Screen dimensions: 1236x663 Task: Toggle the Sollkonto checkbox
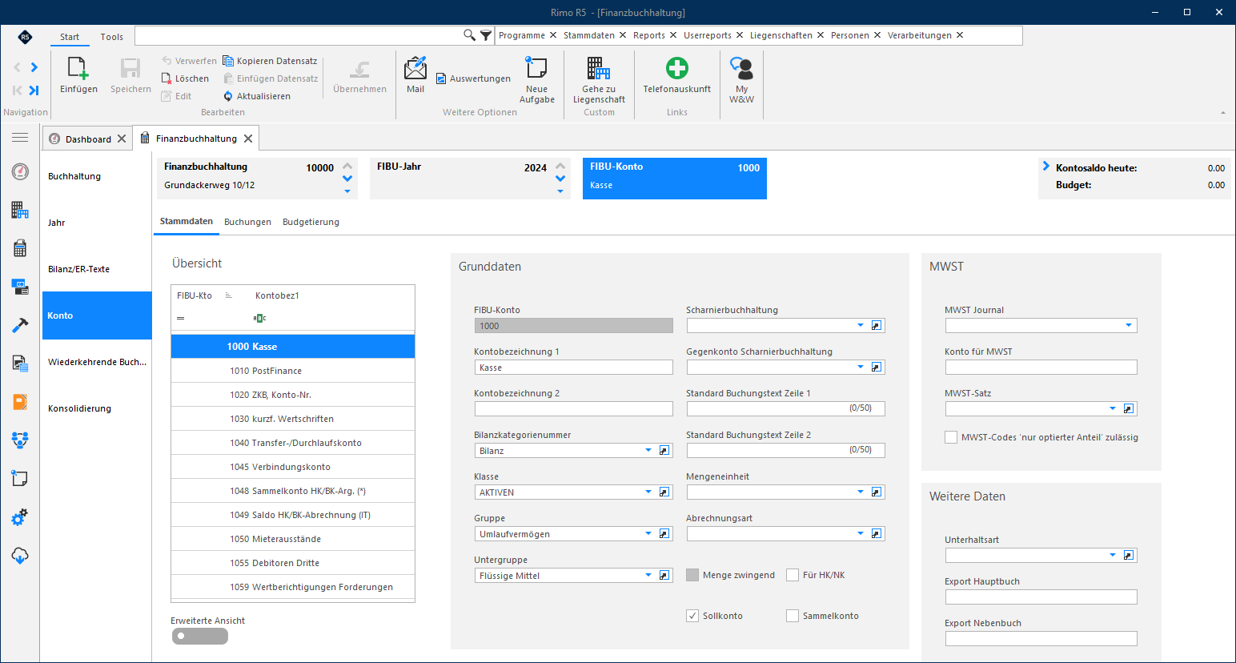tap(692, 616)
